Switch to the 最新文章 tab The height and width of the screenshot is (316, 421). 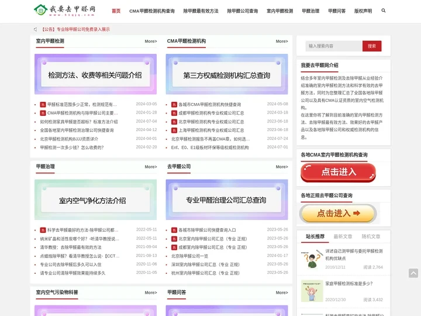[x=343, y=236]
